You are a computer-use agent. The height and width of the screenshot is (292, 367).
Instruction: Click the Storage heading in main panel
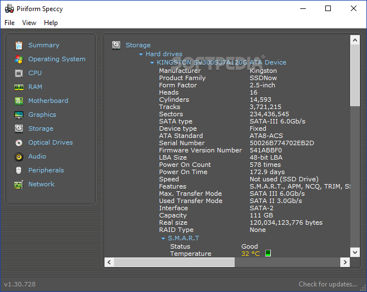(x=138, y=45)
